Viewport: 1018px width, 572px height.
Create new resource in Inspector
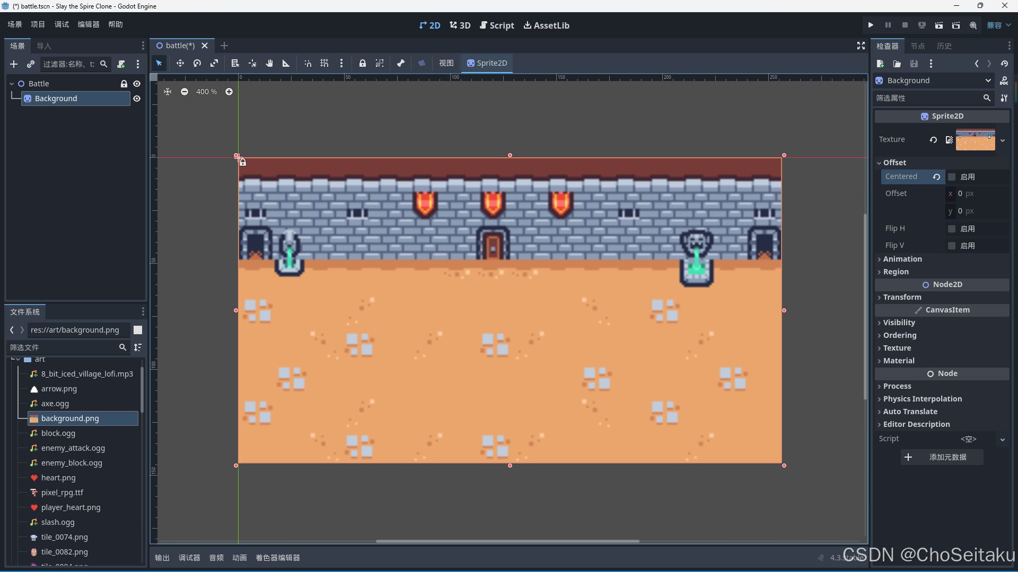tap(880, 64)
